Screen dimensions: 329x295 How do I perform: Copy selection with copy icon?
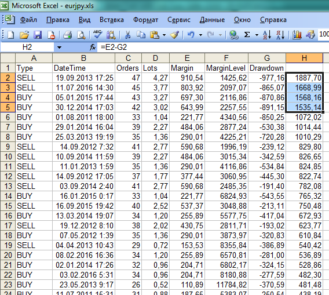[x=141, y=35]
